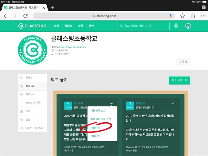Tap the microphone voice search icon
Image resolution: width=208 pixels, height=156 pixels.
pyautogui.click(x=171, y=16)
